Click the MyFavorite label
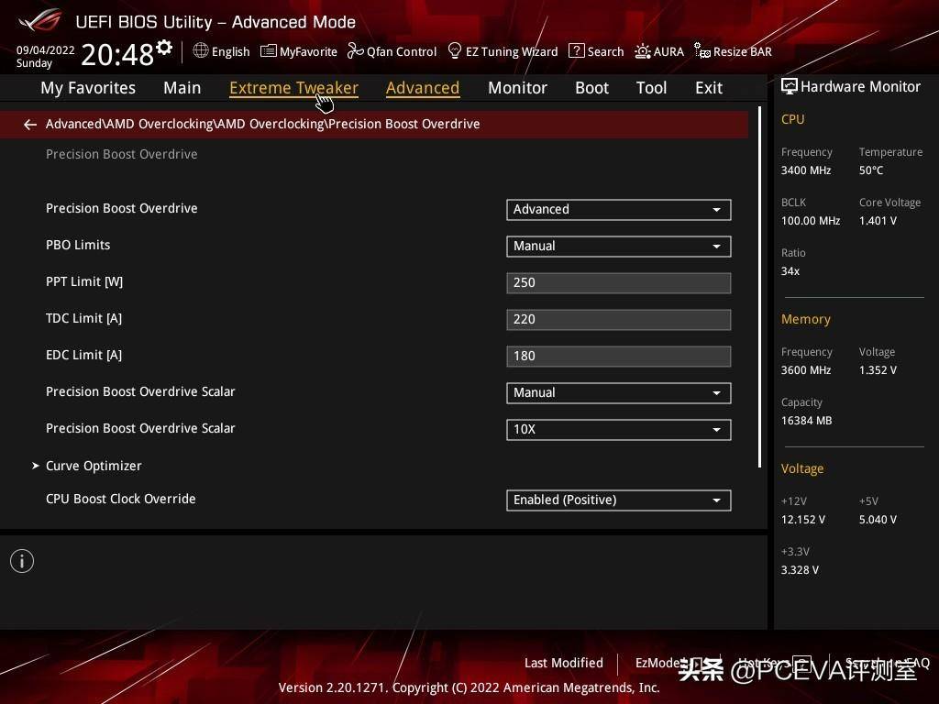 pyautogui.click(x=308, y=51)
